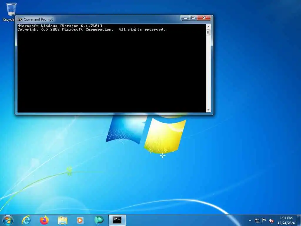Viewport: 301px width, 226px height.
Task: Click the Command Prompt scrollbar thumb
Action: [208, 32]
